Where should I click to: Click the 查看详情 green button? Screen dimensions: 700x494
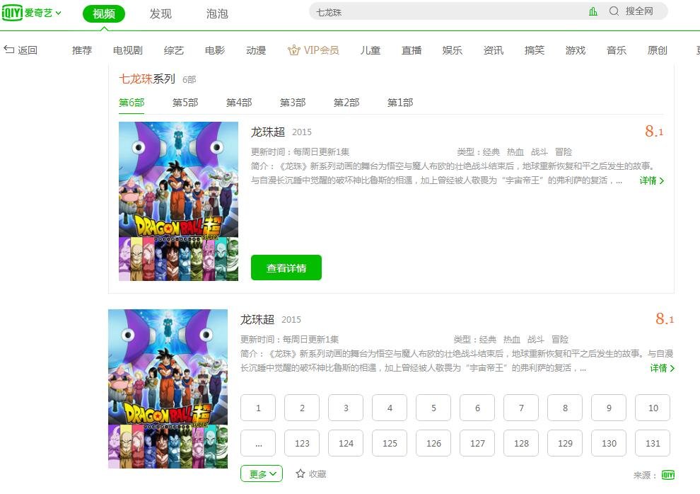pos(286,268)
